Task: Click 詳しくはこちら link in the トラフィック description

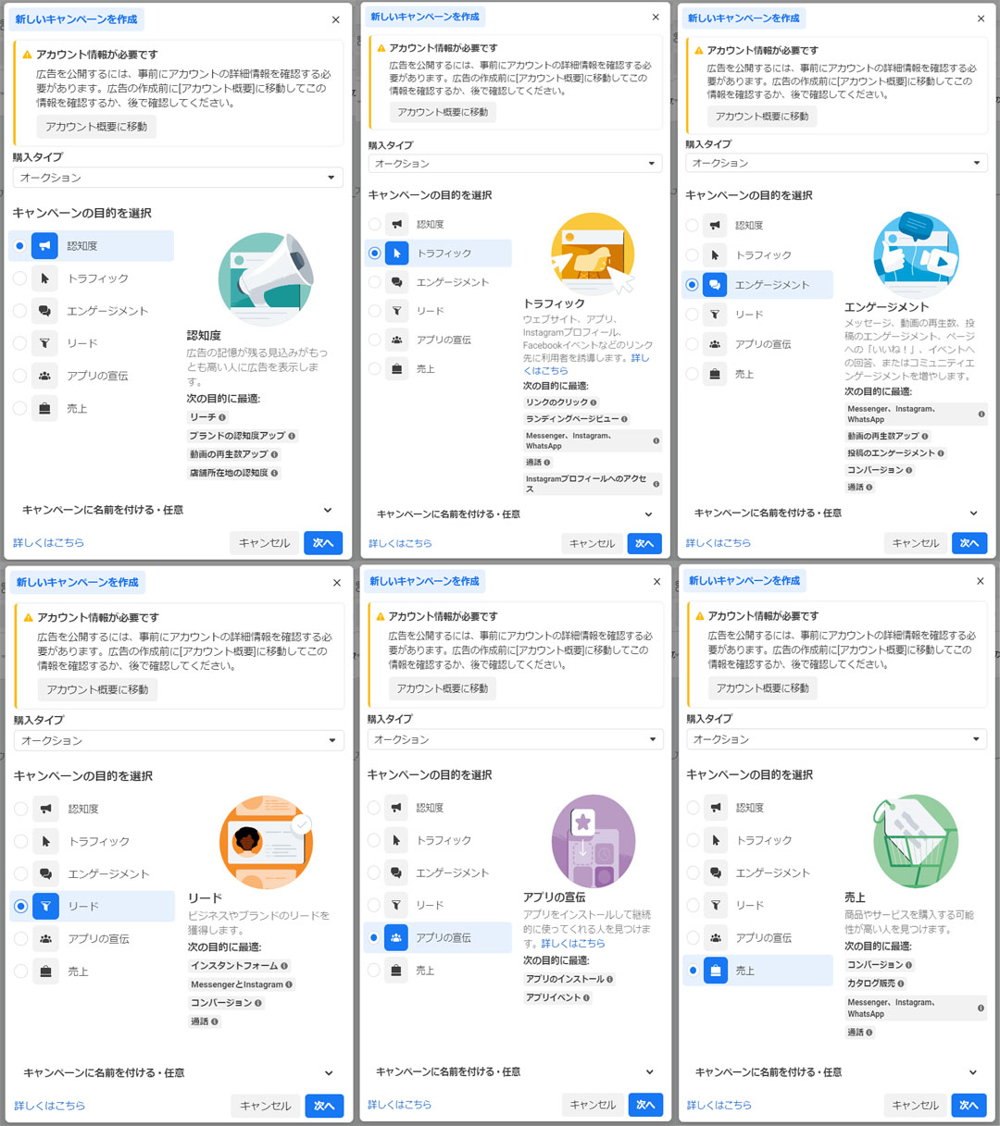Action: (586, 365)
